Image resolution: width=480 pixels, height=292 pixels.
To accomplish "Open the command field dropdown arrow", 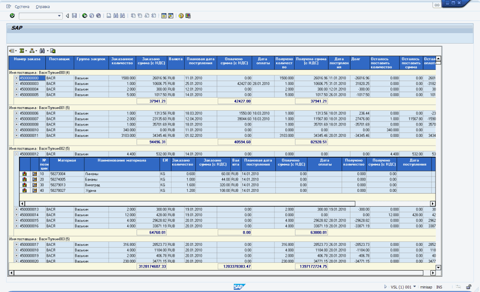I will tap(59, 16).
